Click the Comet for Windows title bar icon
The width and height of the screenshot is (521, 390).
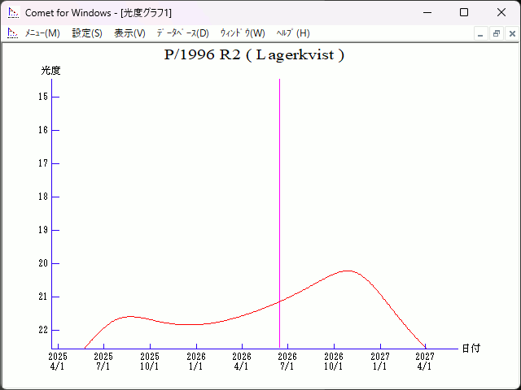point(13,13)
